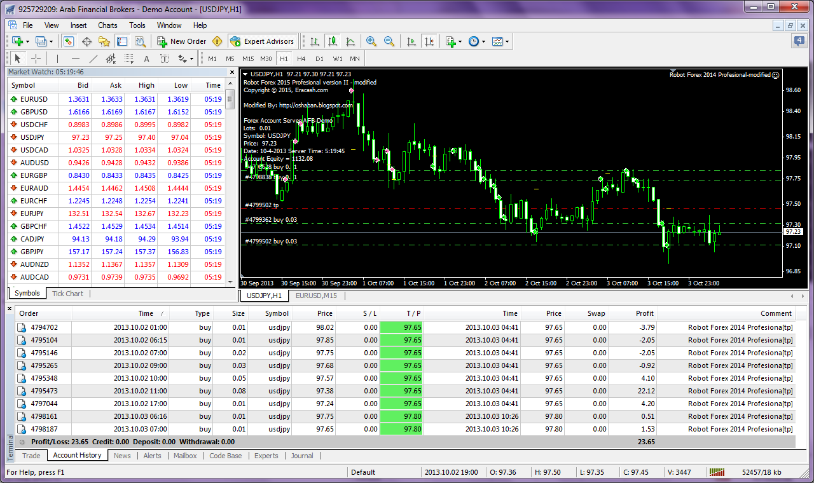Open the new chart dropdown arrow

coord(28,41)
